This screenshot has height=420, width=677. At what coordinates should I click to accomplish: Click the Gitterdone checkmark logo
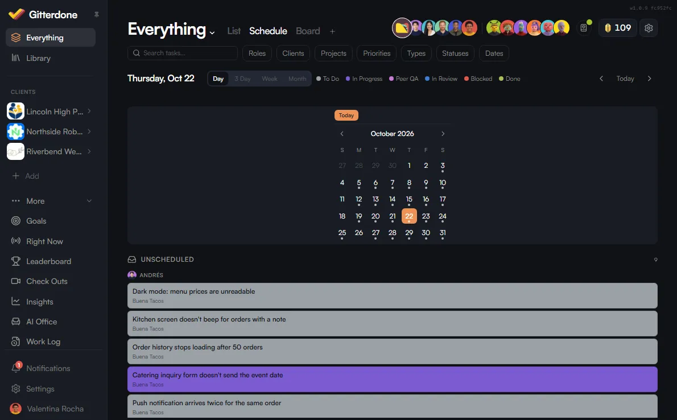(x=16, y=14)
